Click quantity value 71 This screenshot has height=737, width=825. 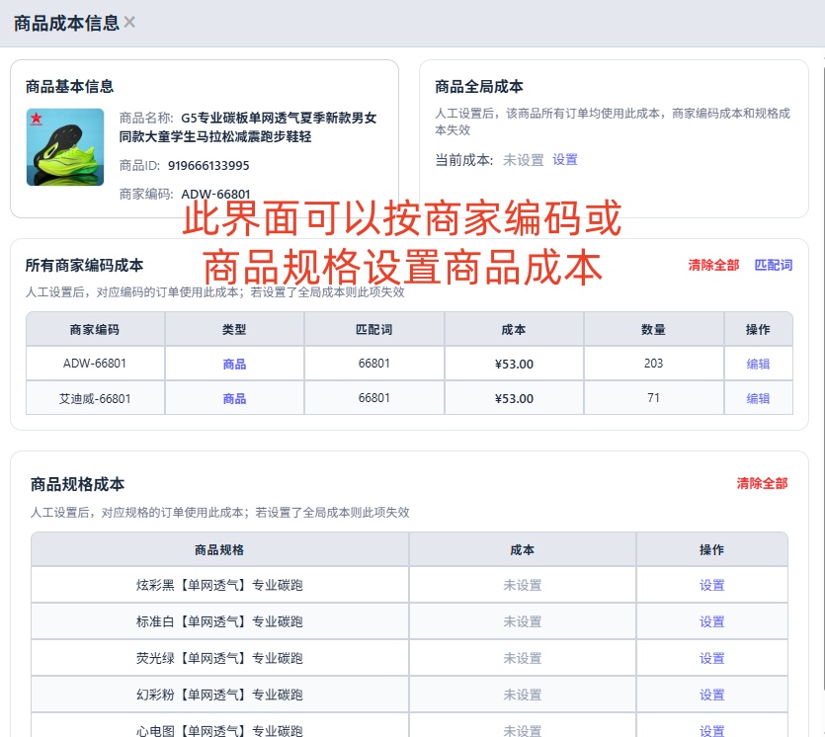pyautogui.click(x=653, y=398)
